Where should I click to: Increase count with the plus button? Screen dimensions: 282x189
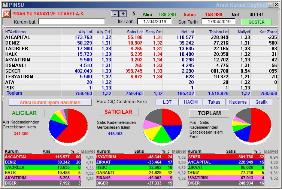(x=123, y=14)
